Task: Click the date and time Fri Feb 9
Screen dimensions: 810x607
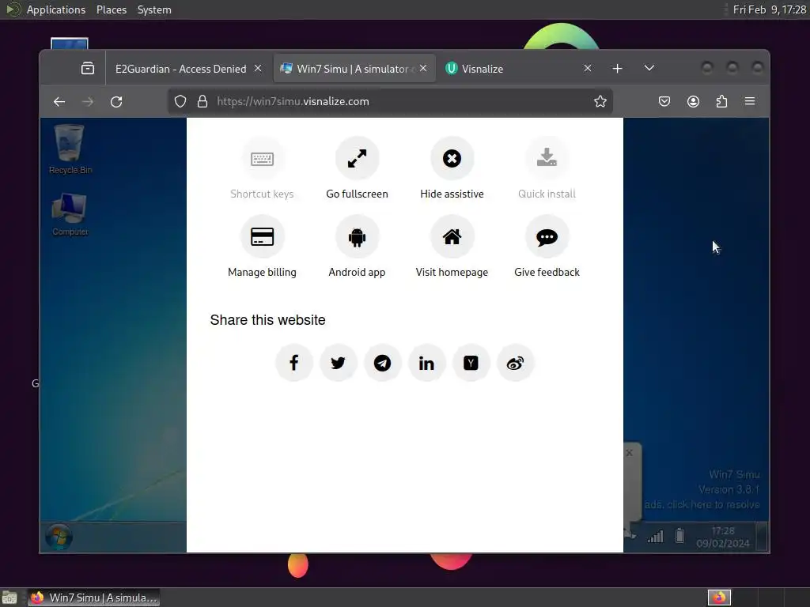Action: [x=769, y=9]
